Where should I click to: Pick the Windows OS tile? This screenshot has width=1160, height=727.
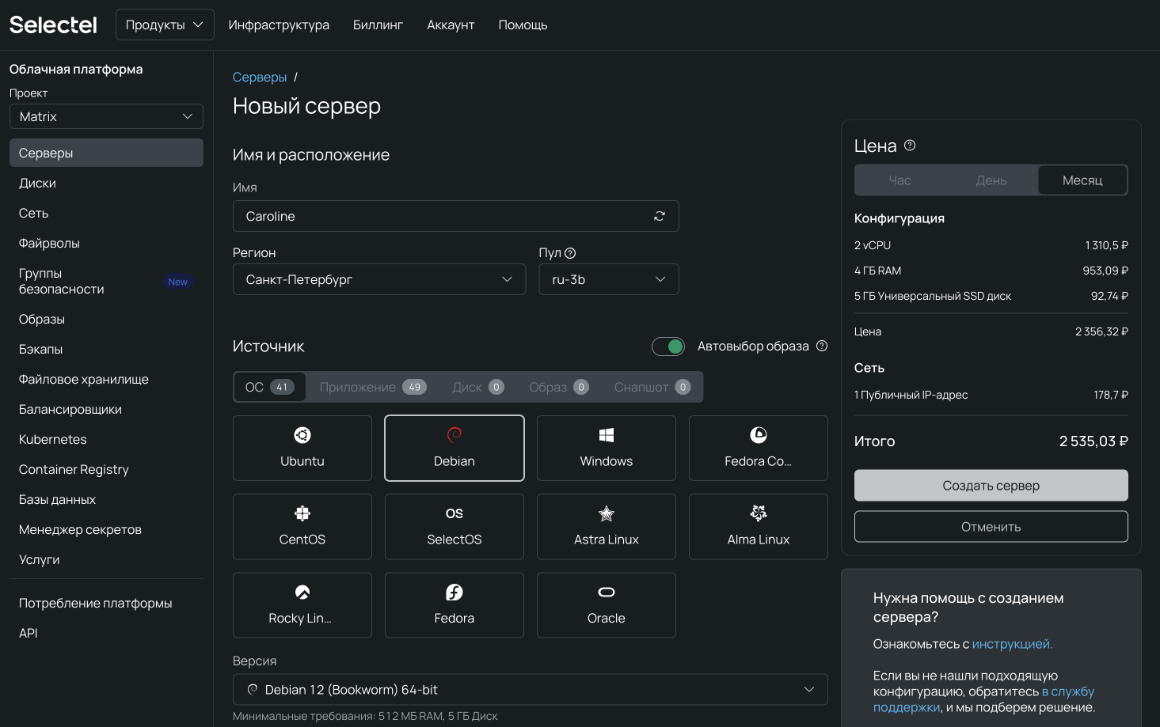(607, 448)
